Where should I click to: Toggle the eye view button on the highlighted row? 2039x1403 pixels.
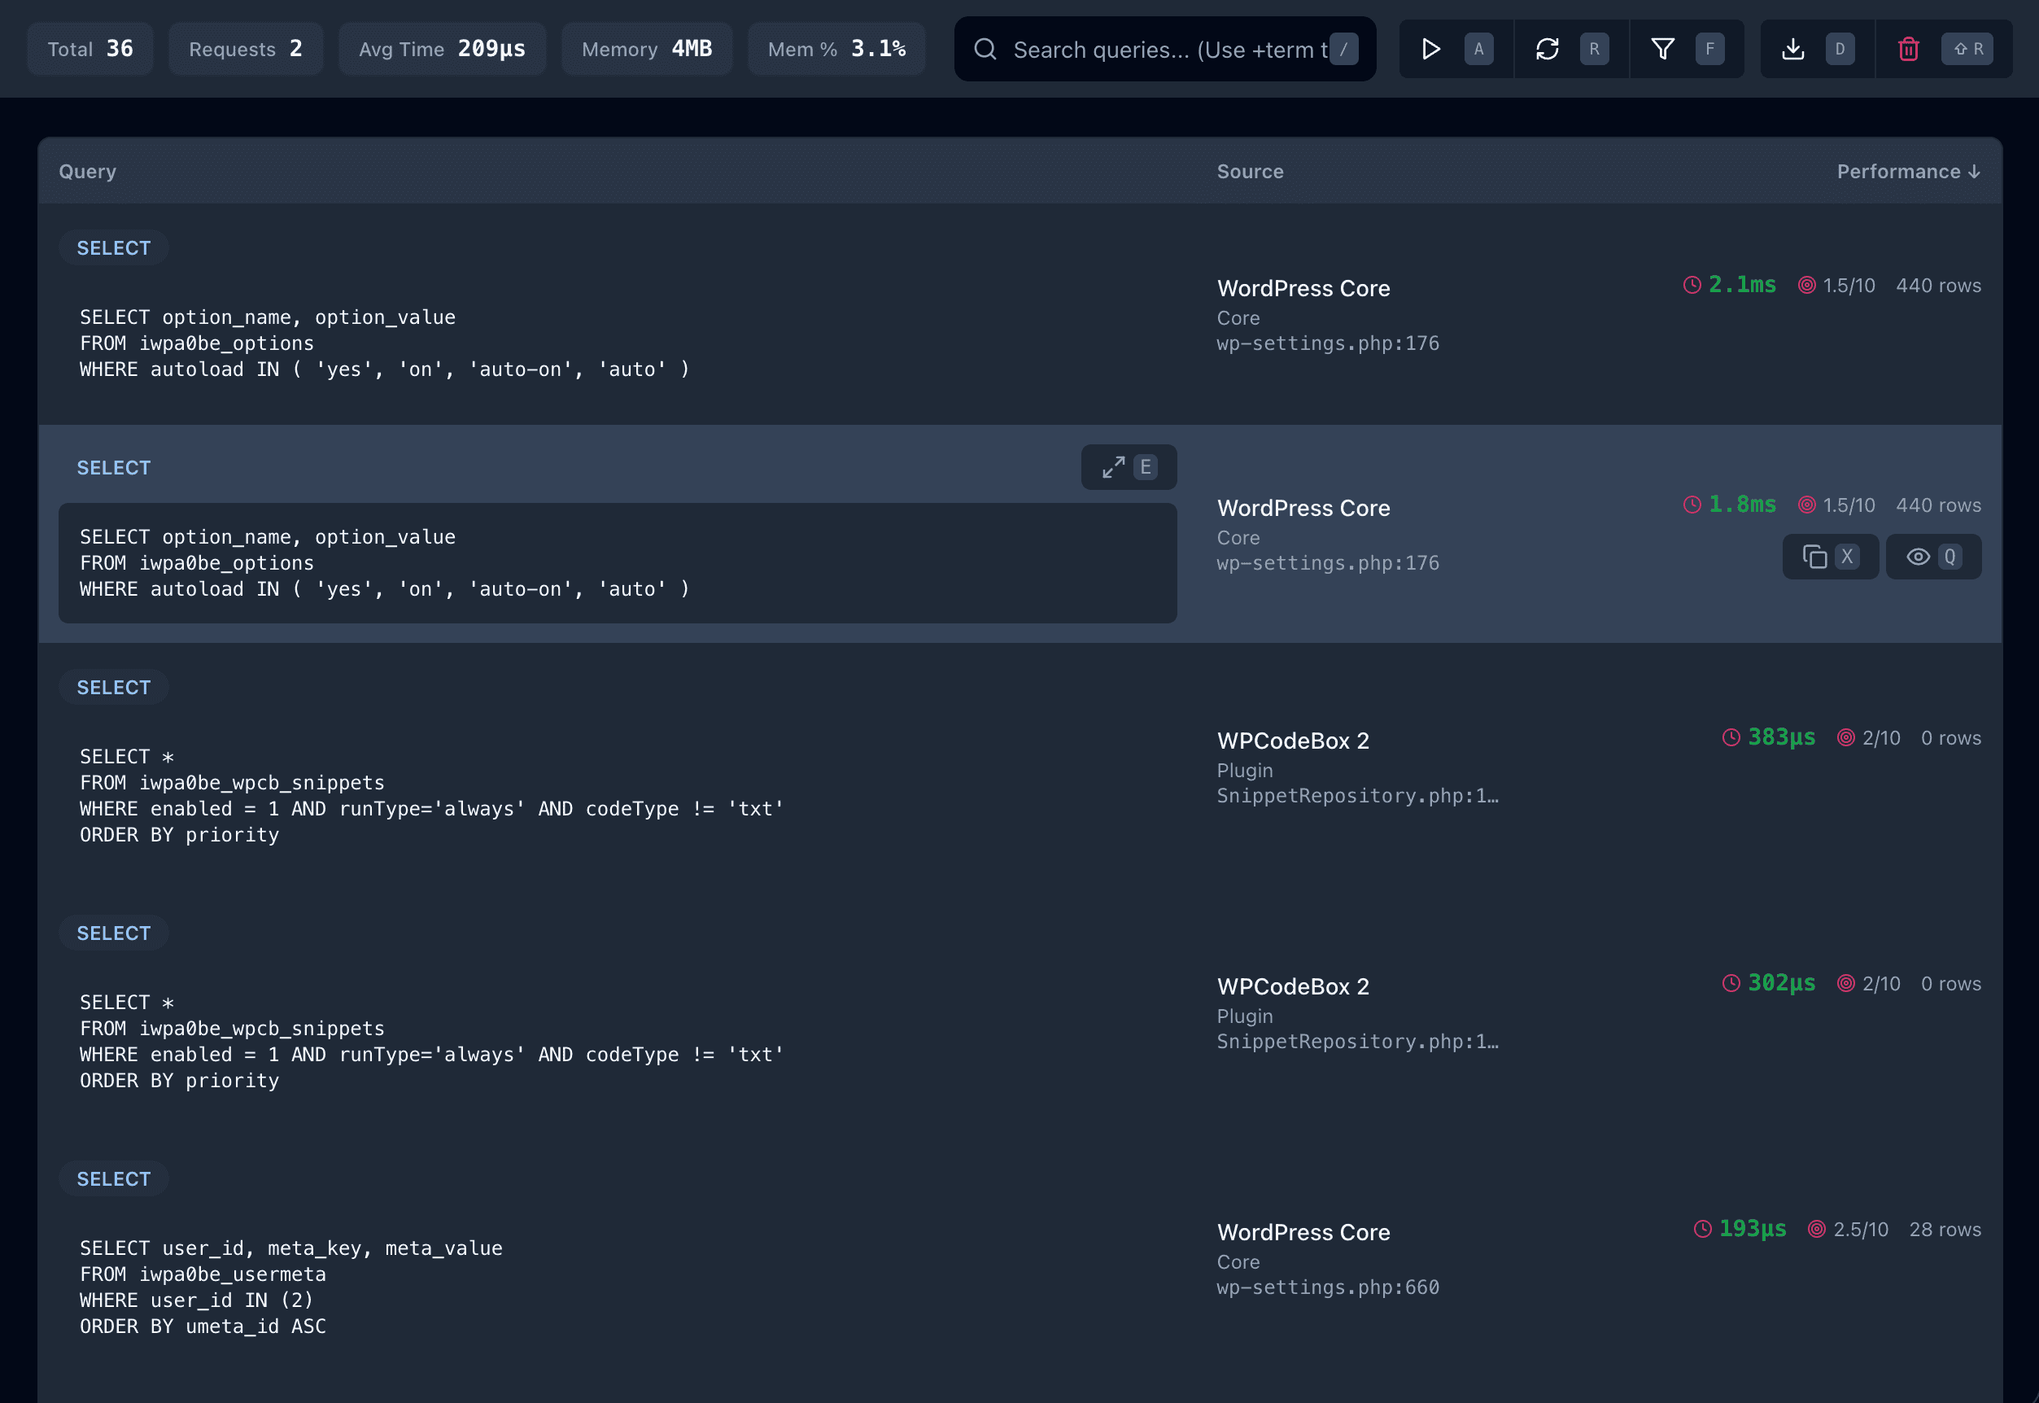coord(1919,557)
